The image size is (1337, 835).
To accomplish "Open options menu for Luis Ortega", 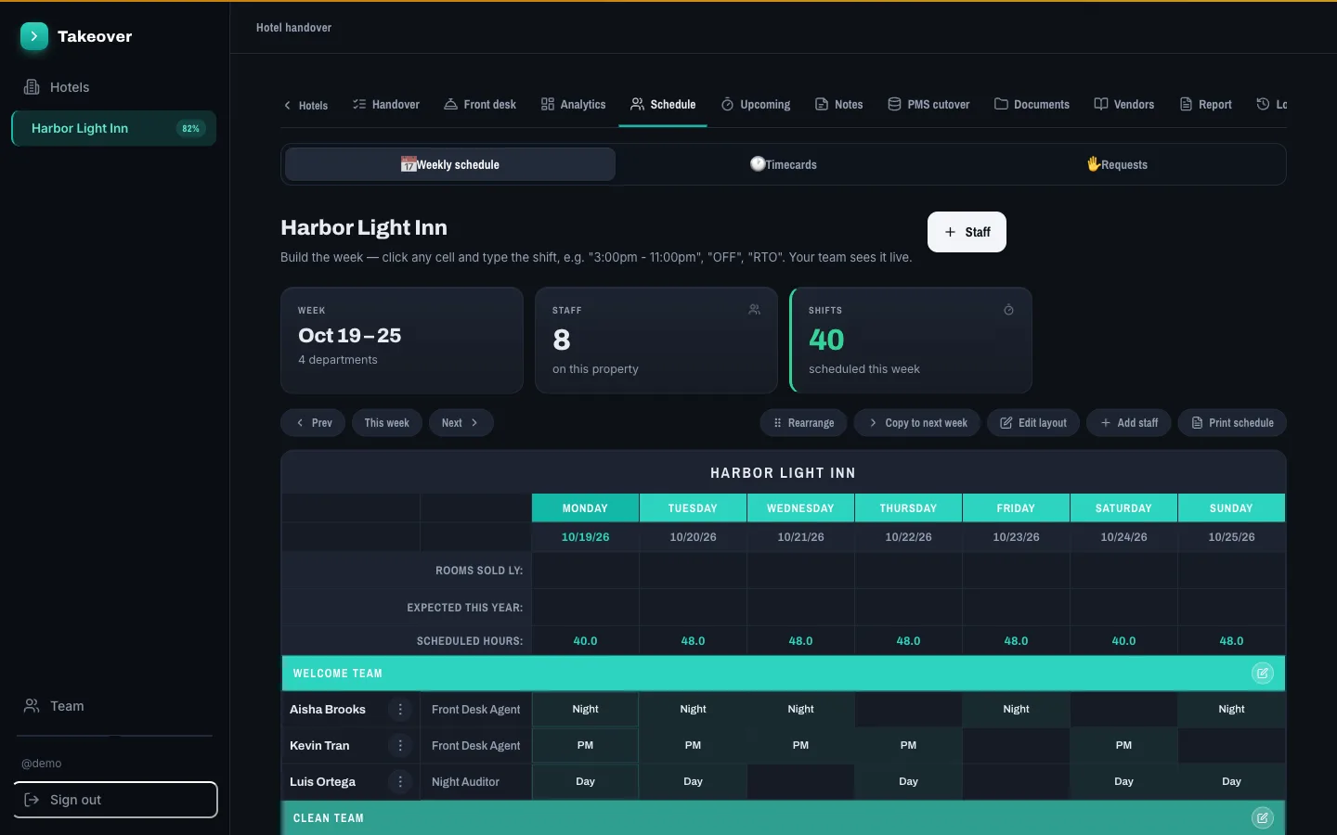I will pos(400,782).
